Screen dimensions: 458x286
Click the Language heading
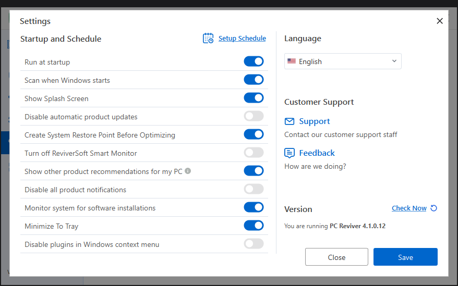click(303, 39)
